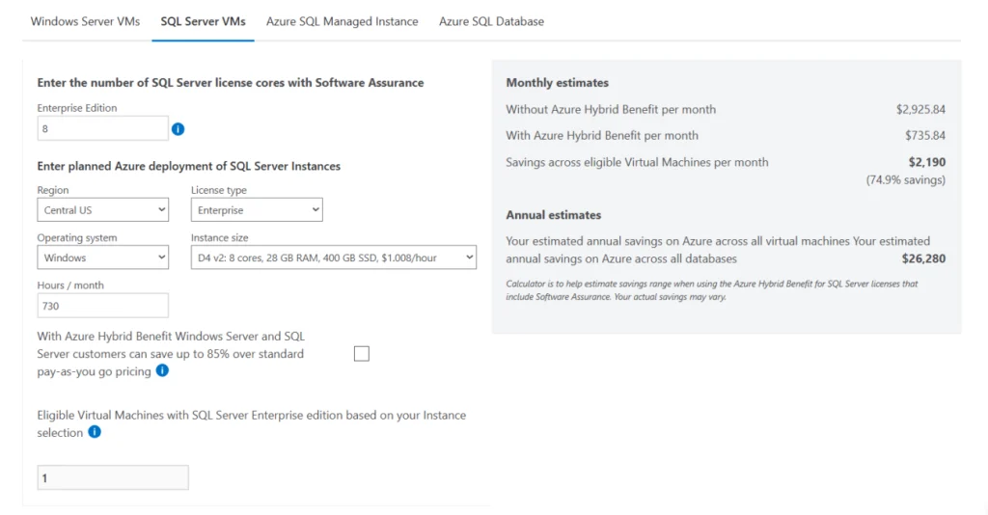Open info icon next to Instance selection
Screen dimensions: 988x515
[95, 432]
